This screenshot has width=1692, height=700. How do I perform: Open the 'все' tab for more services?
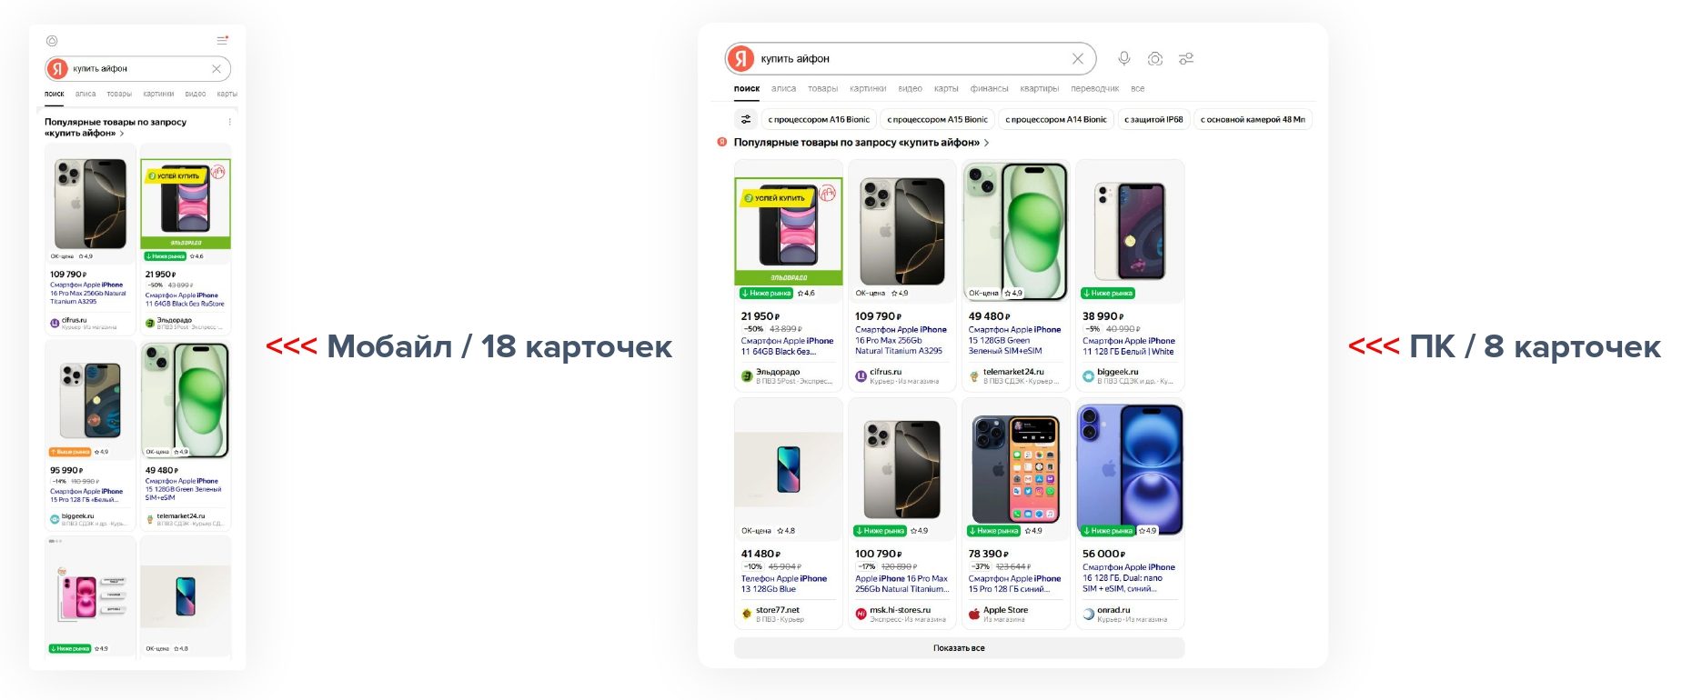click(x=1138, y=89)
